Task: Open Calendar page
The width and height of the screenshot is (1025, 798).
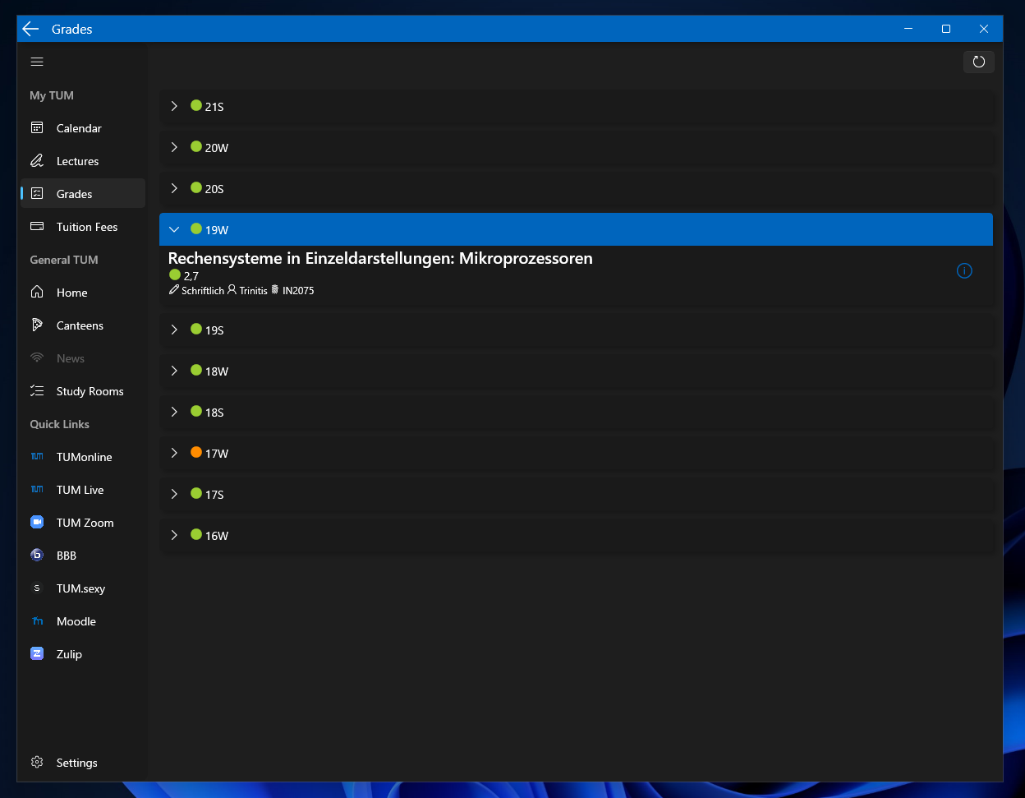Action: pos(83,128)
